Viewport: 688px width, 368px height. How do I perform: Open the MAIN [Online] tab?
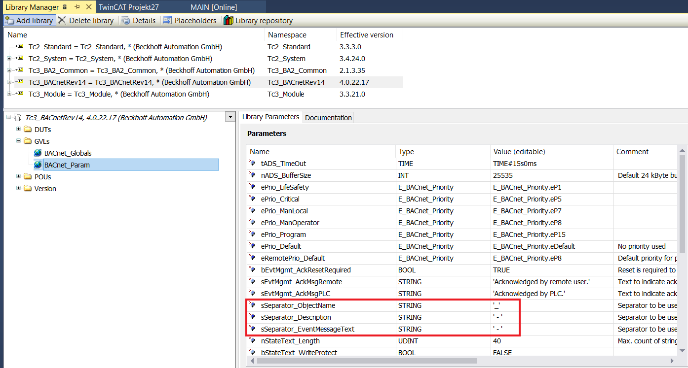[214, 7]
